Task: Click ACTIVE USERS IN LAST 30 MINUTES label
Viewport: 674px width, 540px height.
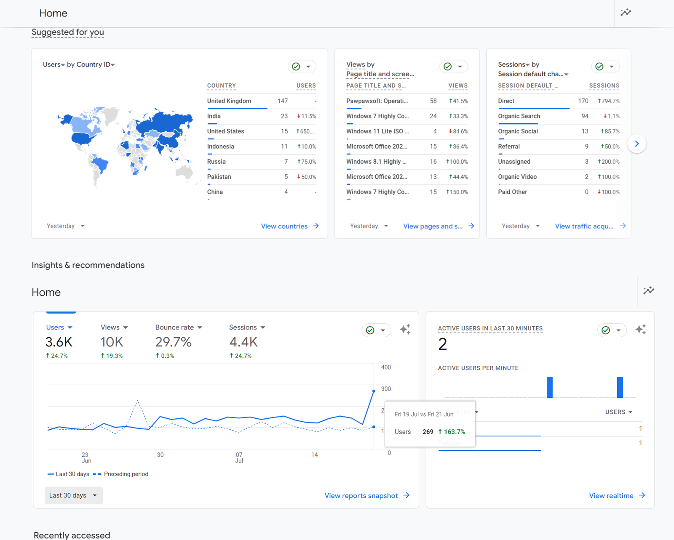Action: click(490, 328)
